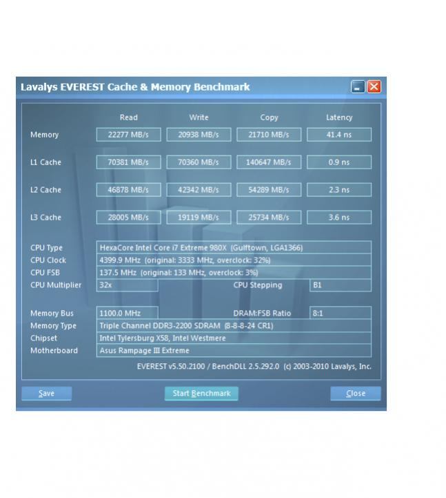Click L1 Cache Read value 70381 MB/s
This screenshot has width=446, height=498.
128,162
